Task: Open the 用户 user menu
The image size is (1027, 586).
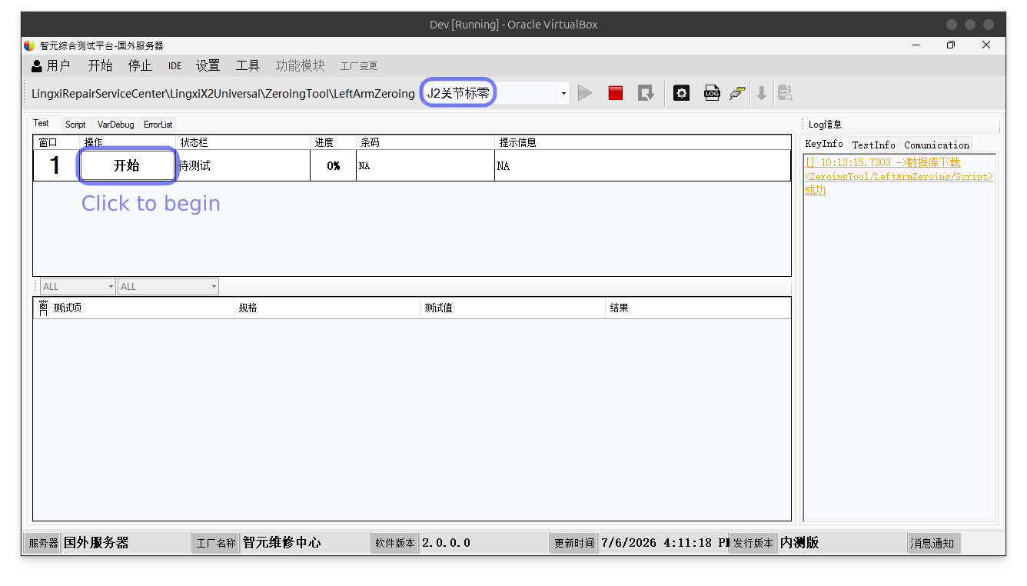Action: (x=51, y=66)
